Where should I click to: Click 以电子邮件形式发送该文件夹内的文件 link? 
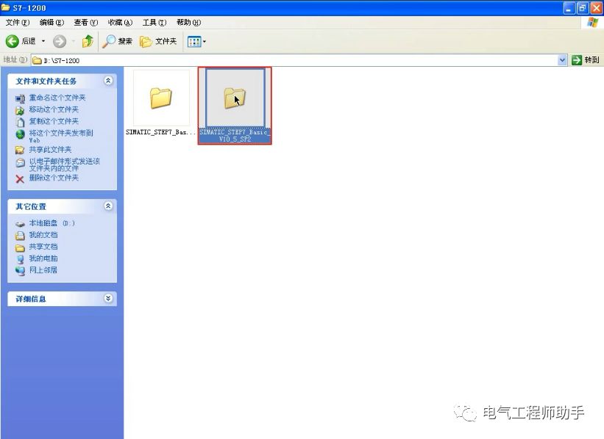click(64, 164)
